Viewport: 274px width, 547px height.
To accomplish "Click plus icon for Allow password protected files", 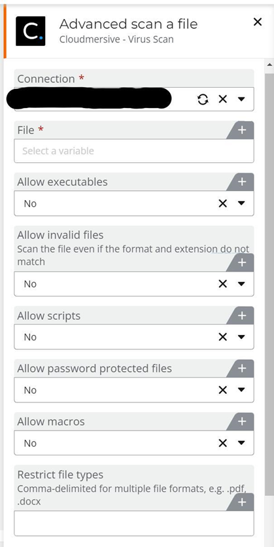I will click(242, 368).
